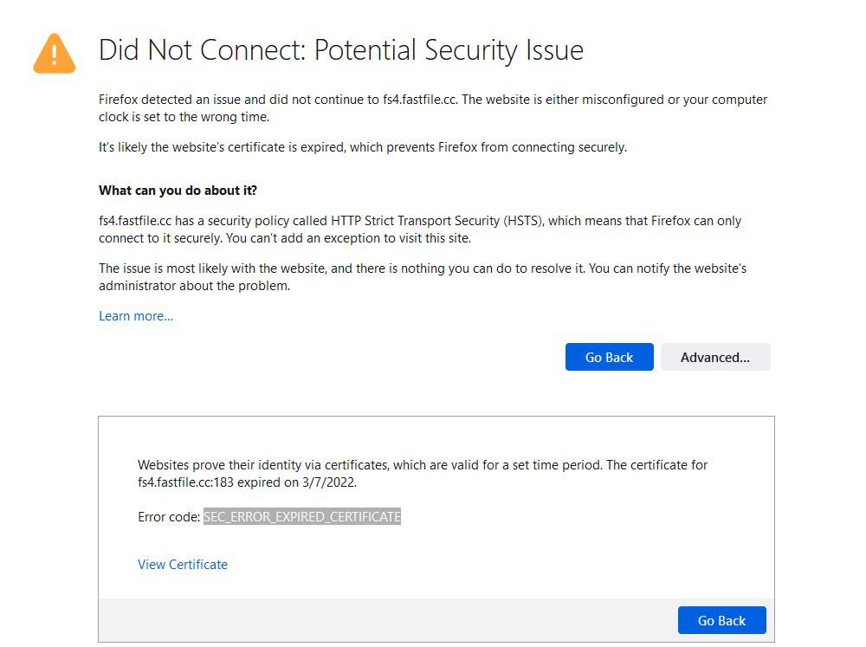Open the View Certificate link
866x647 pixels.
pyautogui.click(x=183, y=564)
